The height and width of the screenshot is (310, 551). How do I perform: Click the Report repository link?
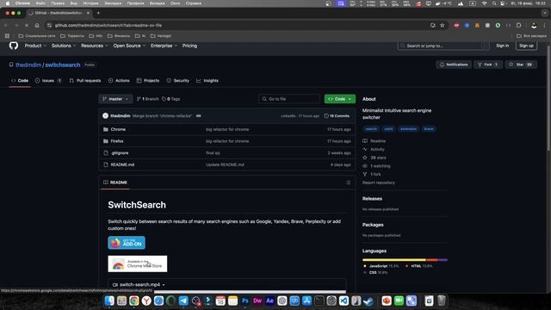tap(379, 183)
